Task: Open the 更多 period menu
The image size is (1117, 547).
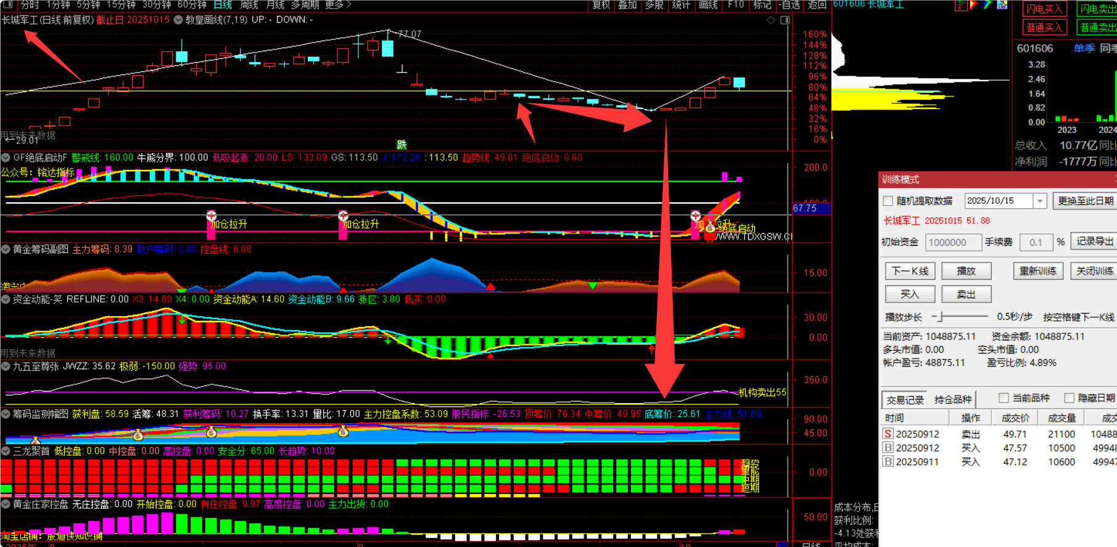Action: (x=337, y=5)
